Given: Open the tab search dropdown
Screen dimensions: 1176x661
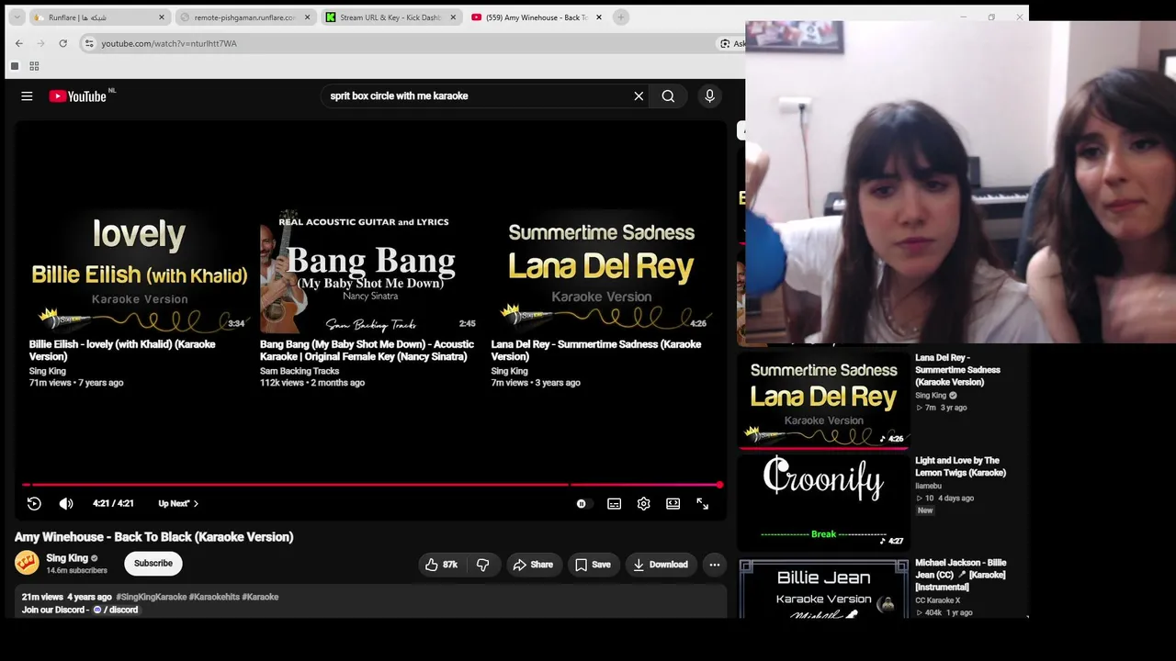Looking at the screenshot, I should [17, 17].
